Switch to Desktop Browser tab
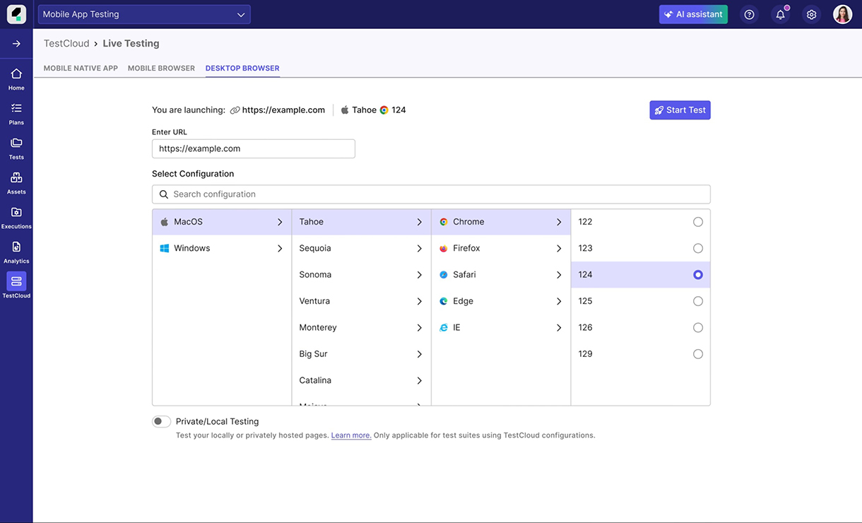This screenshot has height=523, width=862. click(x=242, y=69)
